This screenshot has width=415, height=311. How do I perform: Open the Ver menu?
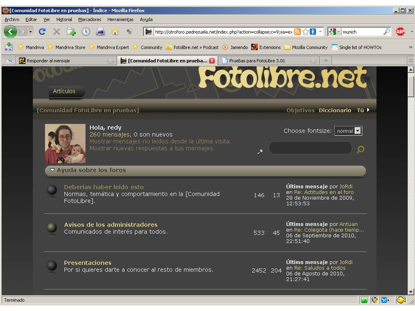pos(47,19)
